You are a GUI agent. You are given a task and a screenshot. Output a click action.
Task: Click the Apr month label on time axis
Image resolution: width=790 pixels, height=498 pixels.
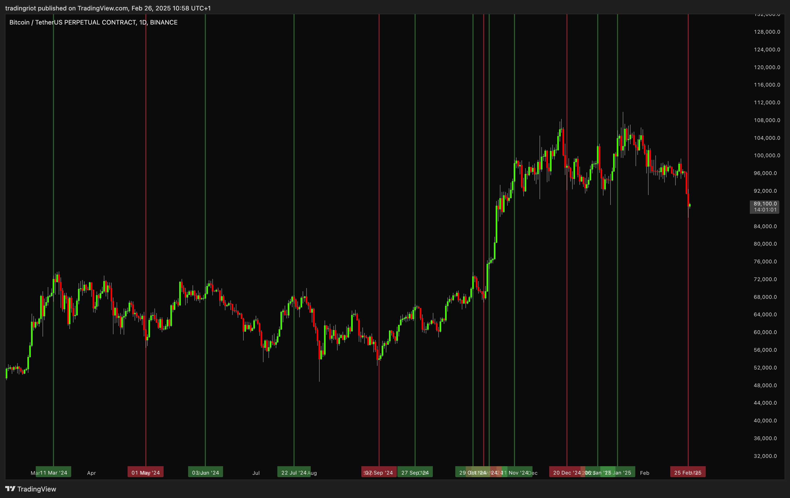[92, 473]
